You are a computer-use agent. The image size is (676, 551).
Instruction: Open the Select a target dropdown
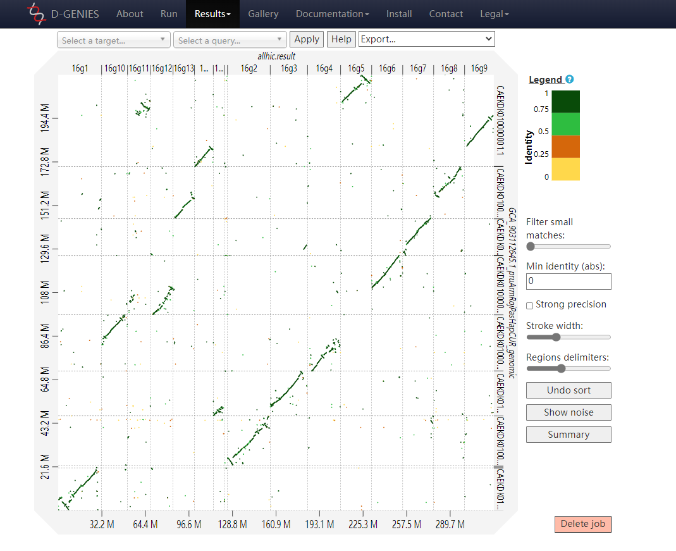pyautogui.click(x=114, y=40)
